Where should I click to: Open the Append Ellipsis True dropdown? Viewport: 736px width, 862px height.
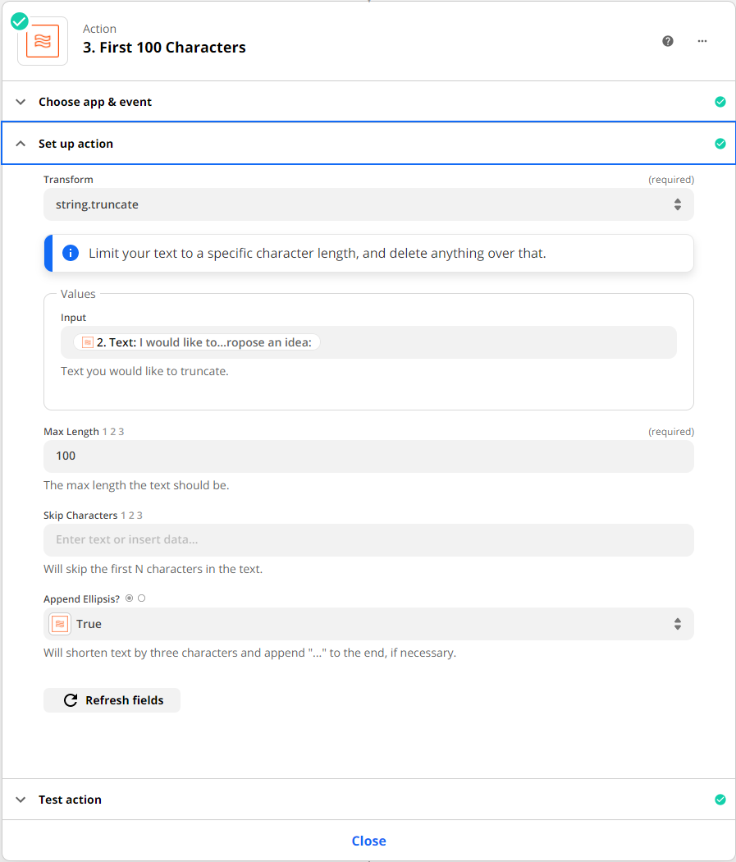pos(368,624)
